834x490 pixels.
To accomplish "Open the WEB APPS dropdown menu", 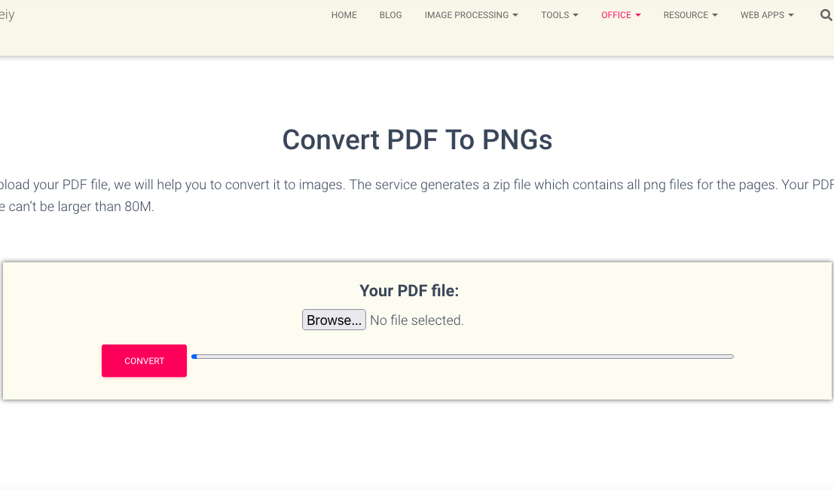I will click(x=767, y=15).
